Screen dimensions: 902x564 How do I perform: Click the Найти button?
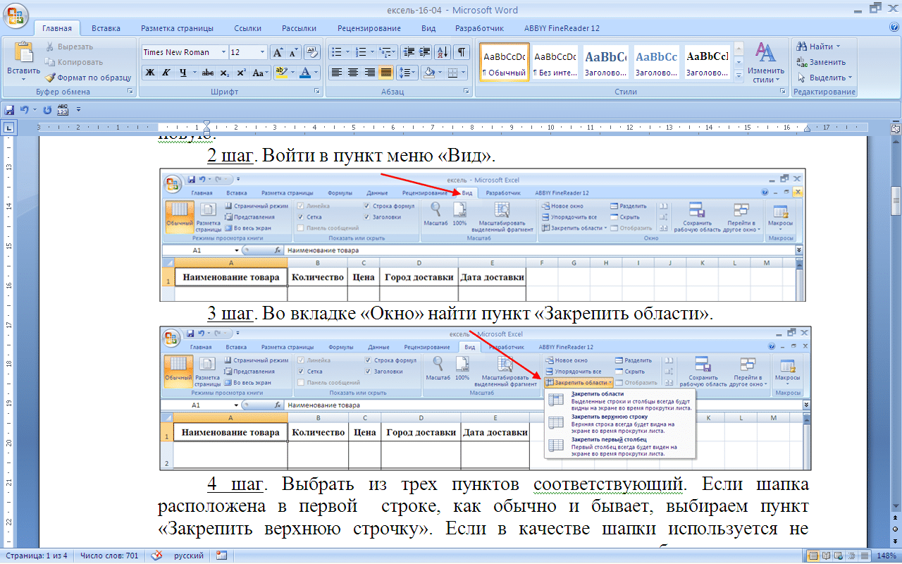tap(818, 47)
